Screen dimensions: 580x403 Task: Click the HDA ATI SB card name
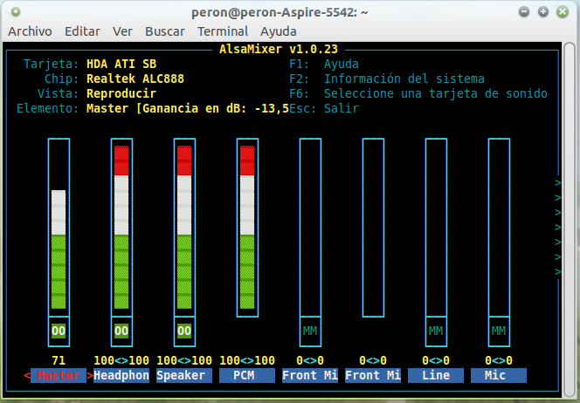point(121,64)
